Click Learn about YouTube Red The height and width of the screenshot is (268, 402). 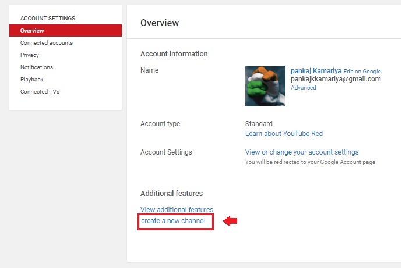(x=284, y=134)
